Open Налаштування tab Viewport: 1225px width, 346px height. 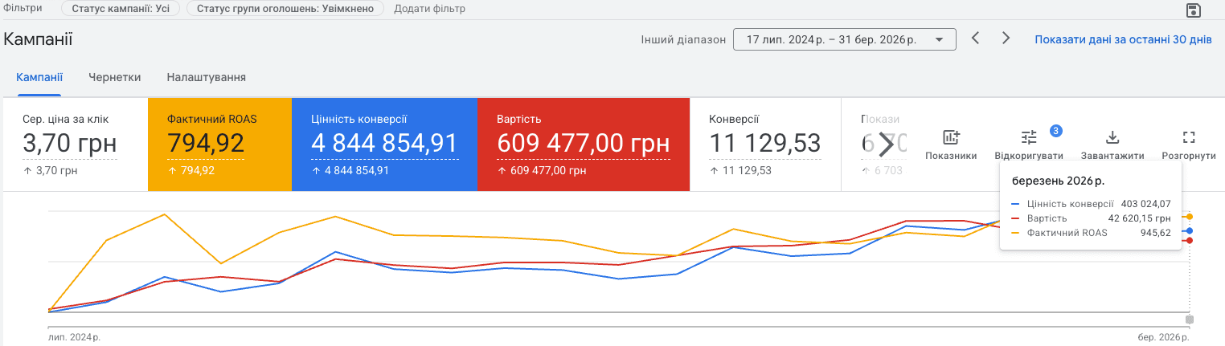click(207, 77)
